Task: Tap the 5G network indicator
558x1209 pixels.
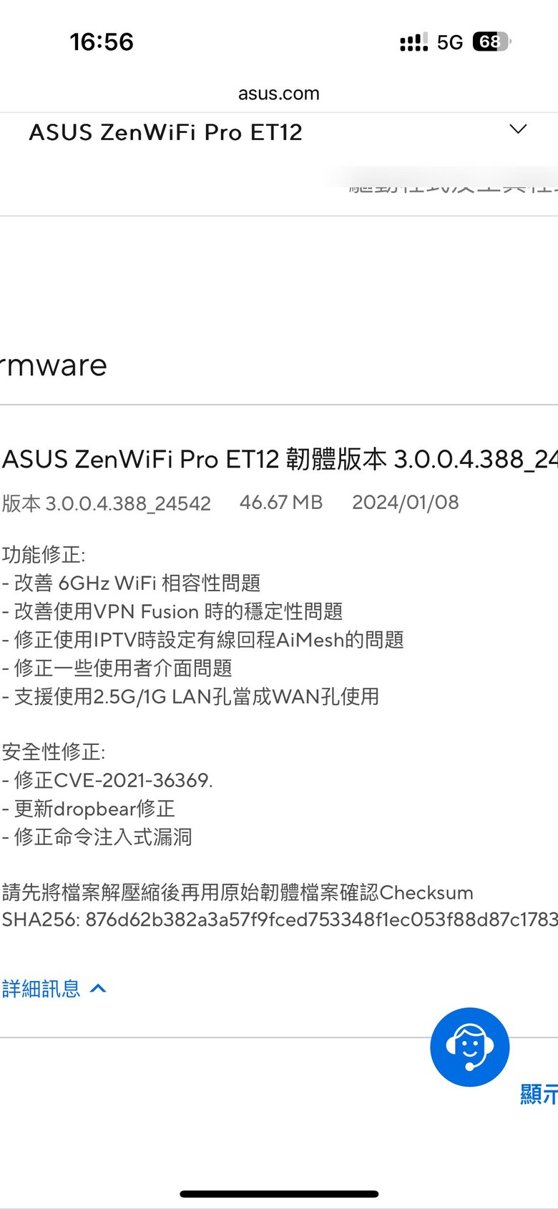Action: [x=450, y=42]
